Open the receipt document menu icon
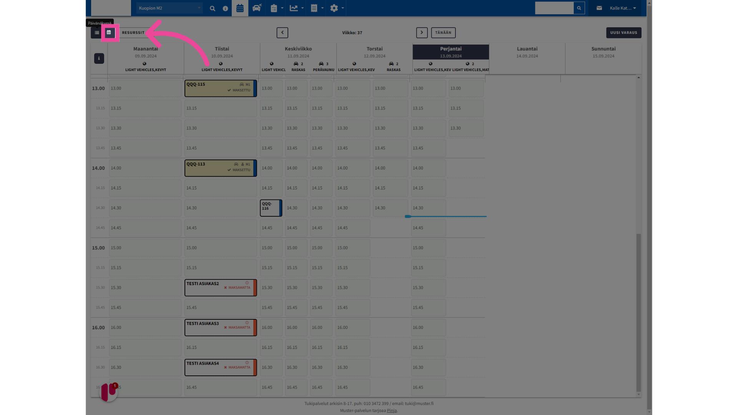The height and width of the screenshot is (415, 738). click(x=314, y=8)
